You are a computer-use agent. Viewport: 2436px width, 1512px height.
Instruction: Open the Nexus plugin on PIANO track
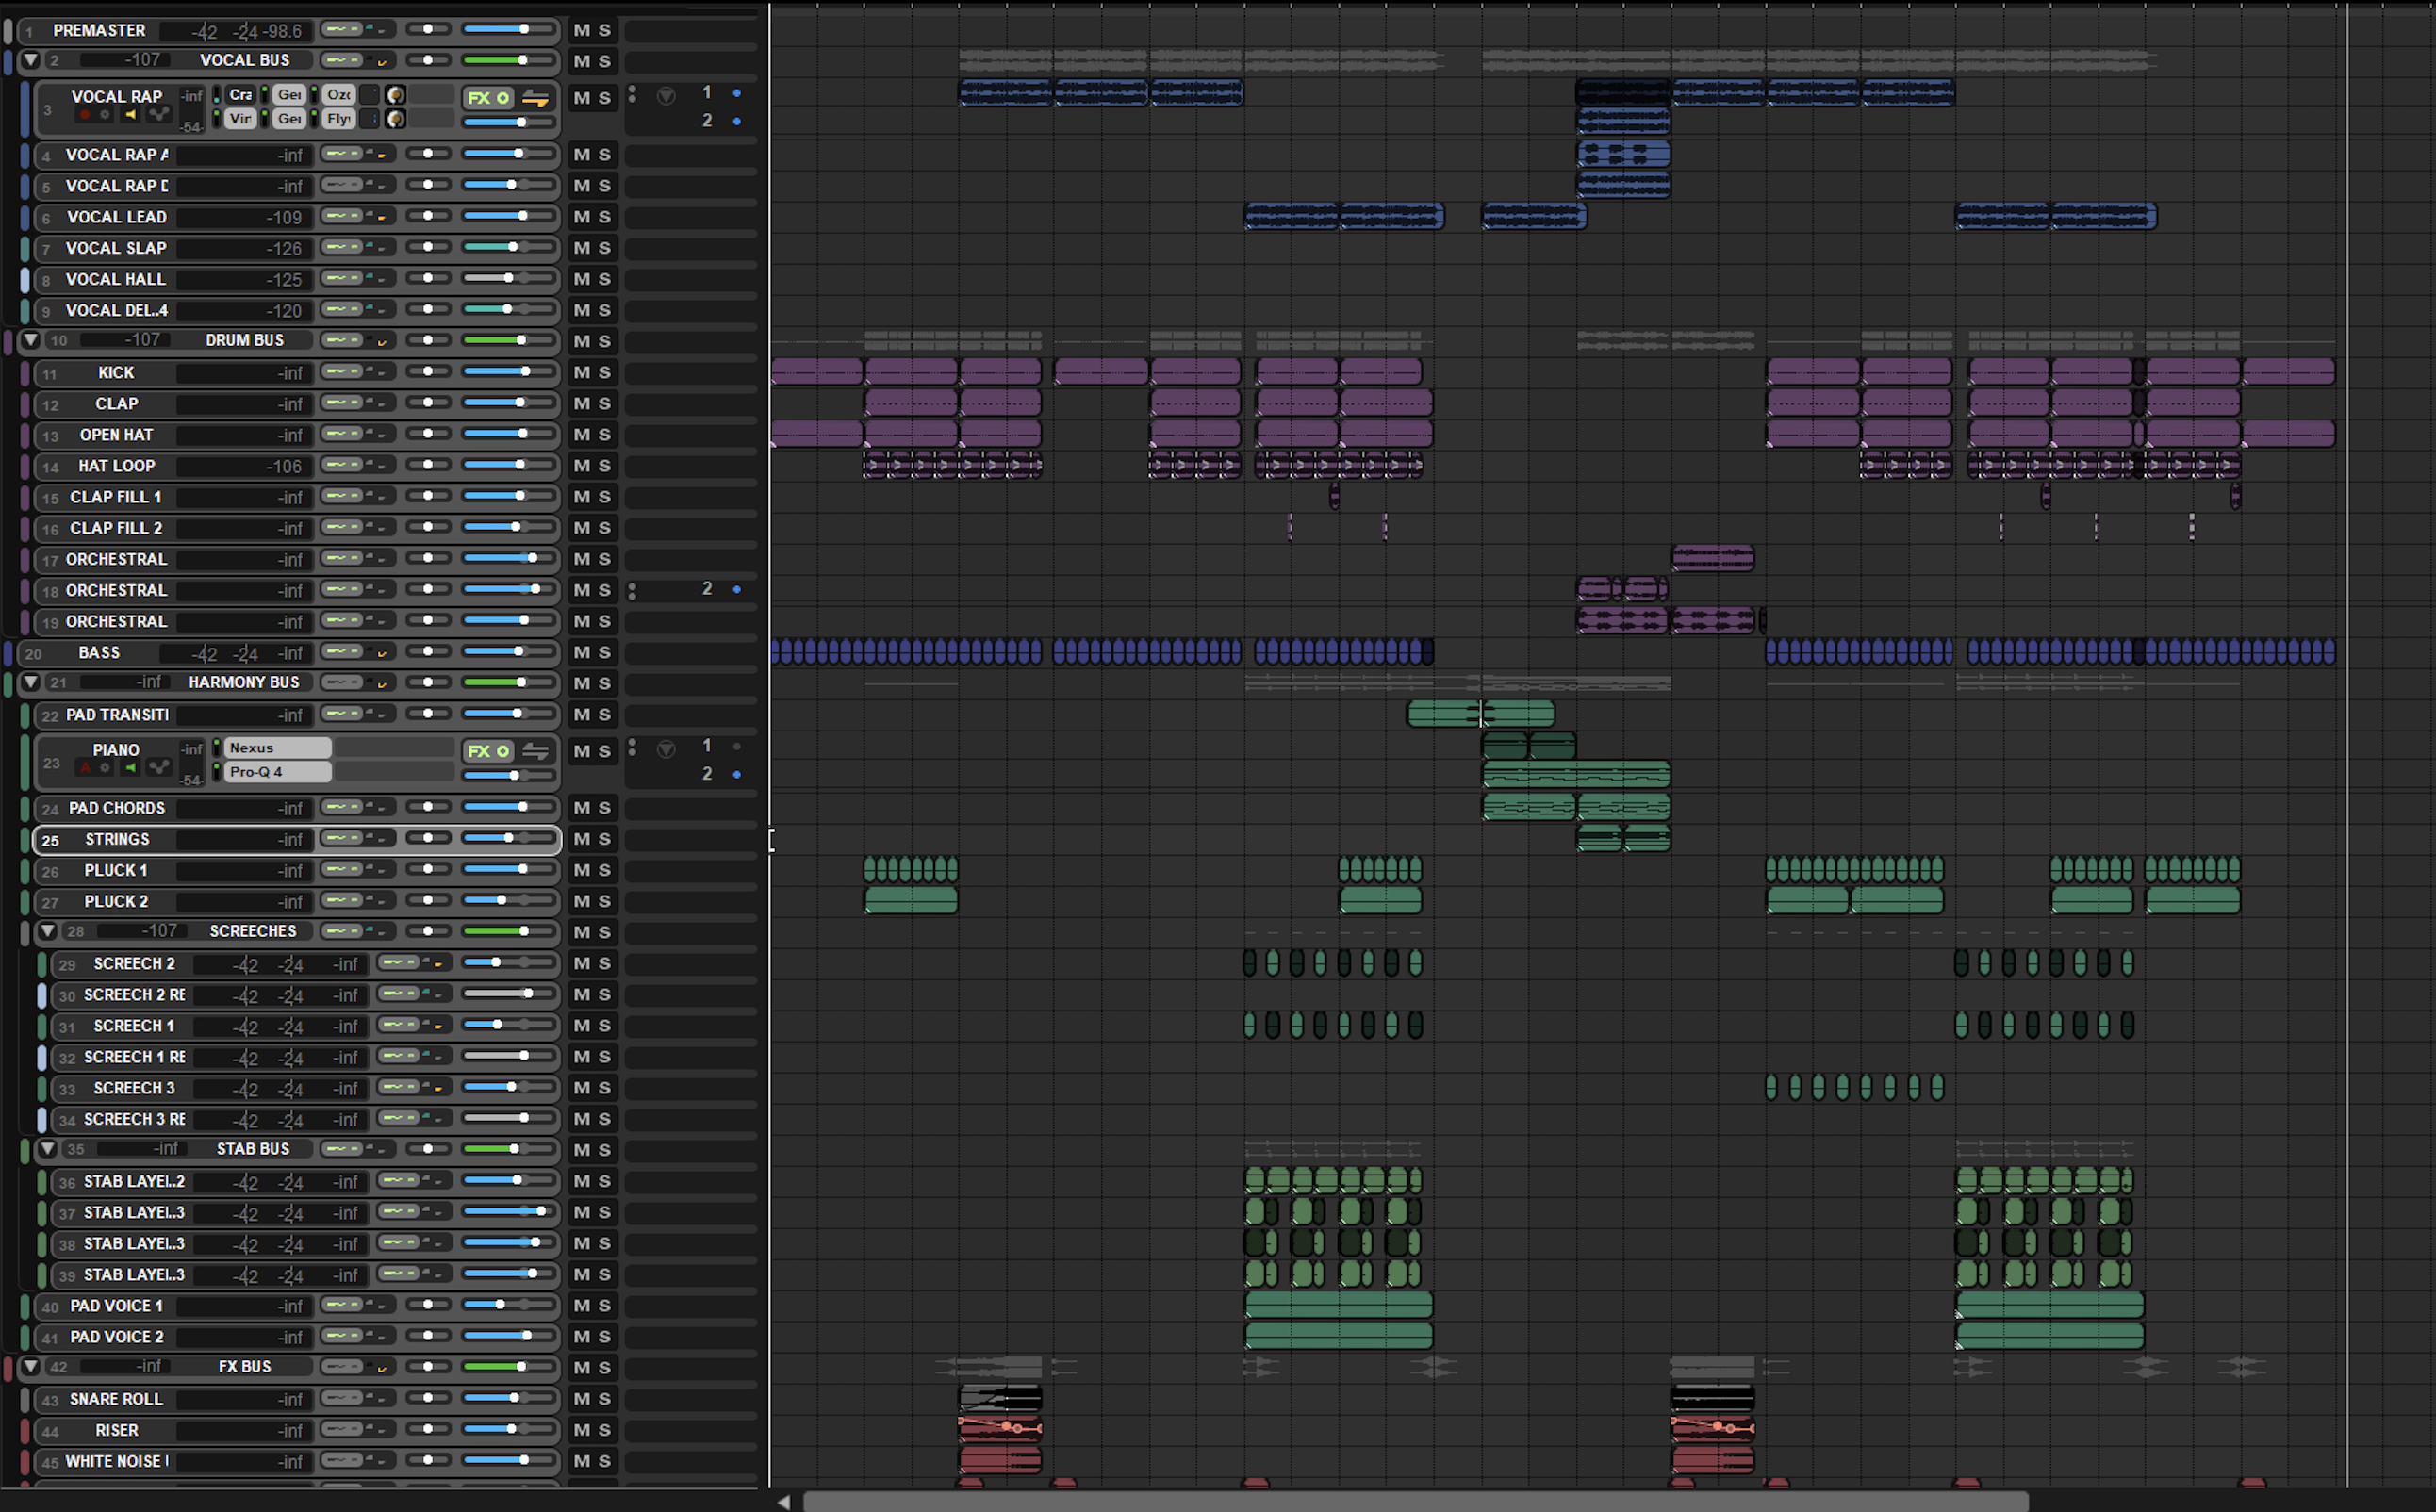(x=276, y=748)
